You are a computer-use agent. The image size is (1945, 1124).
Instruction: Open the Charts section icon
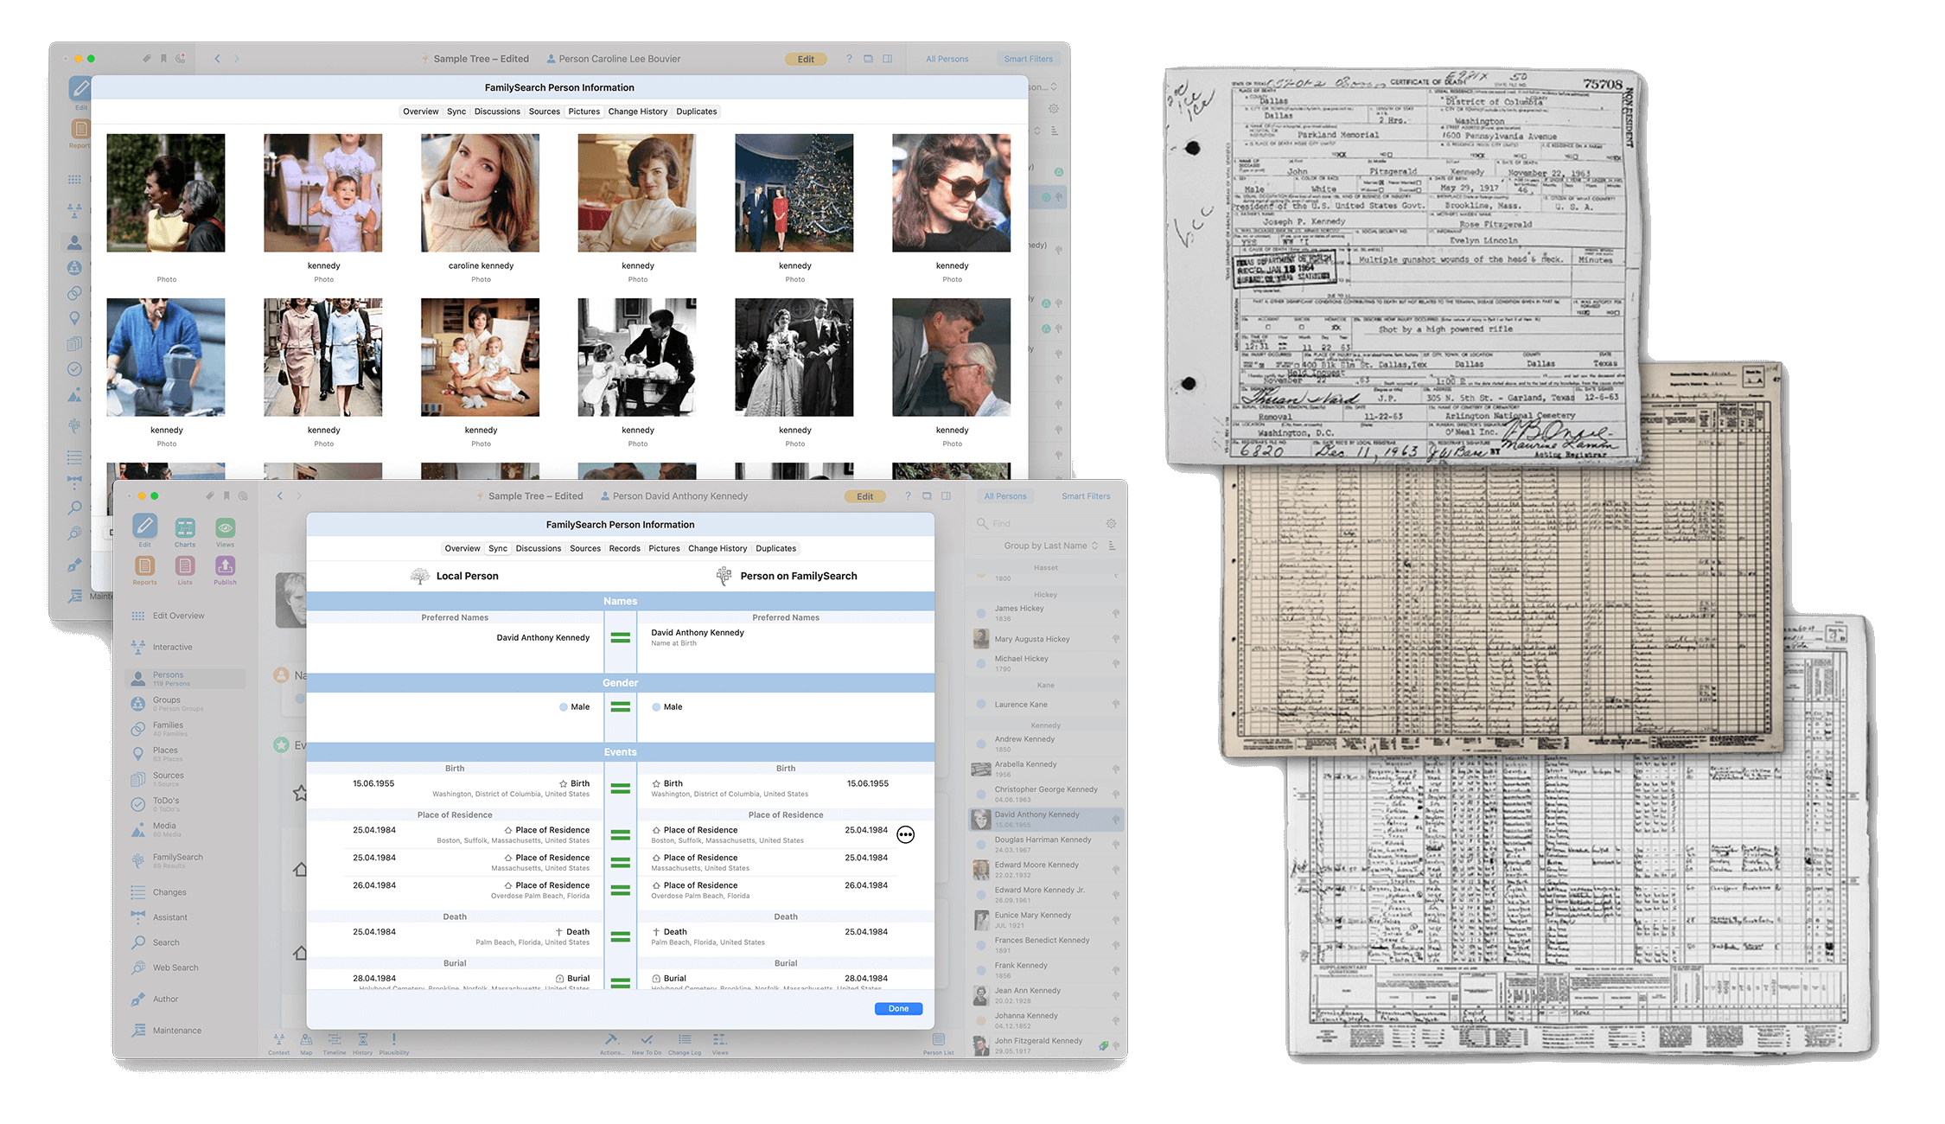(185, 527)
